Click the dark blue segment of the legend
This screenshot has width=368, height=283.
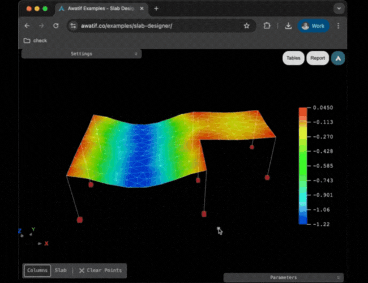tap(303, 219)
